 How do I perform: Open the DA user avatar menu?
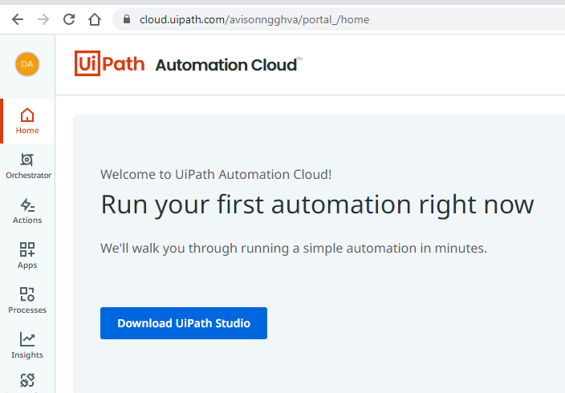coord(27,64)
